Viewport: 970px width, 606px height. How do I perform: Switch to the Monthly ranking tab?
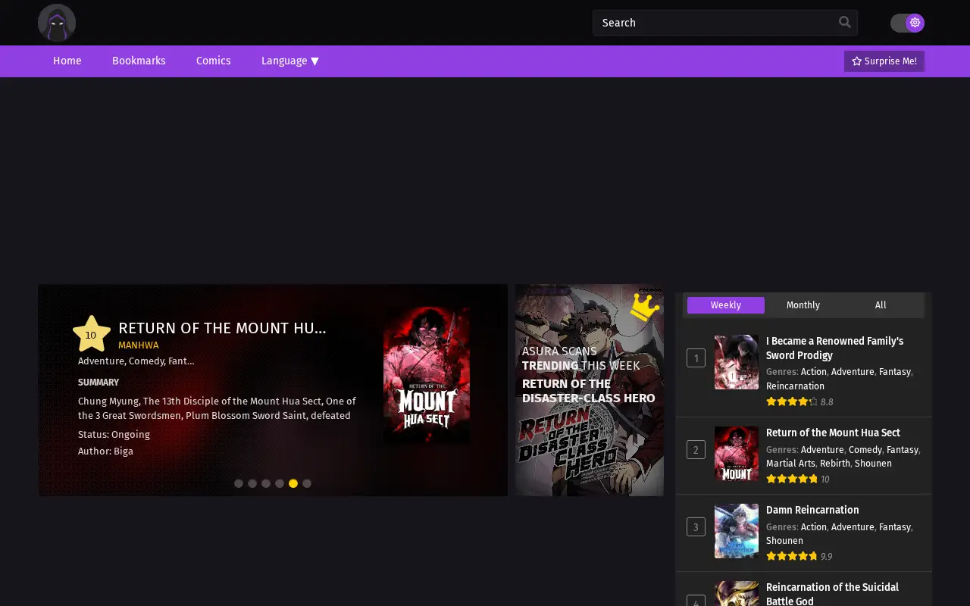(x=803, y=305)
